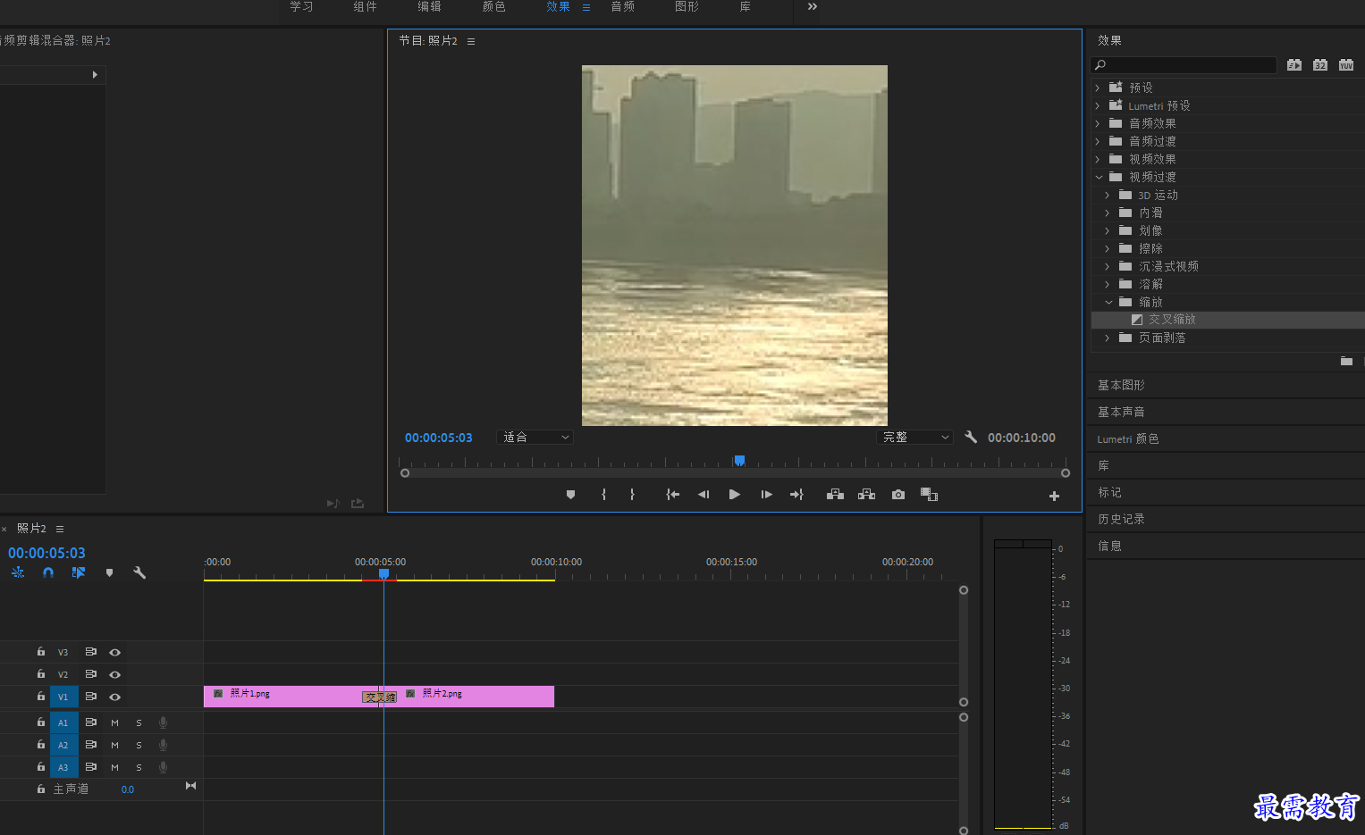Open 基本声音 panel
1365x835 pixels.
point(1121,412)
